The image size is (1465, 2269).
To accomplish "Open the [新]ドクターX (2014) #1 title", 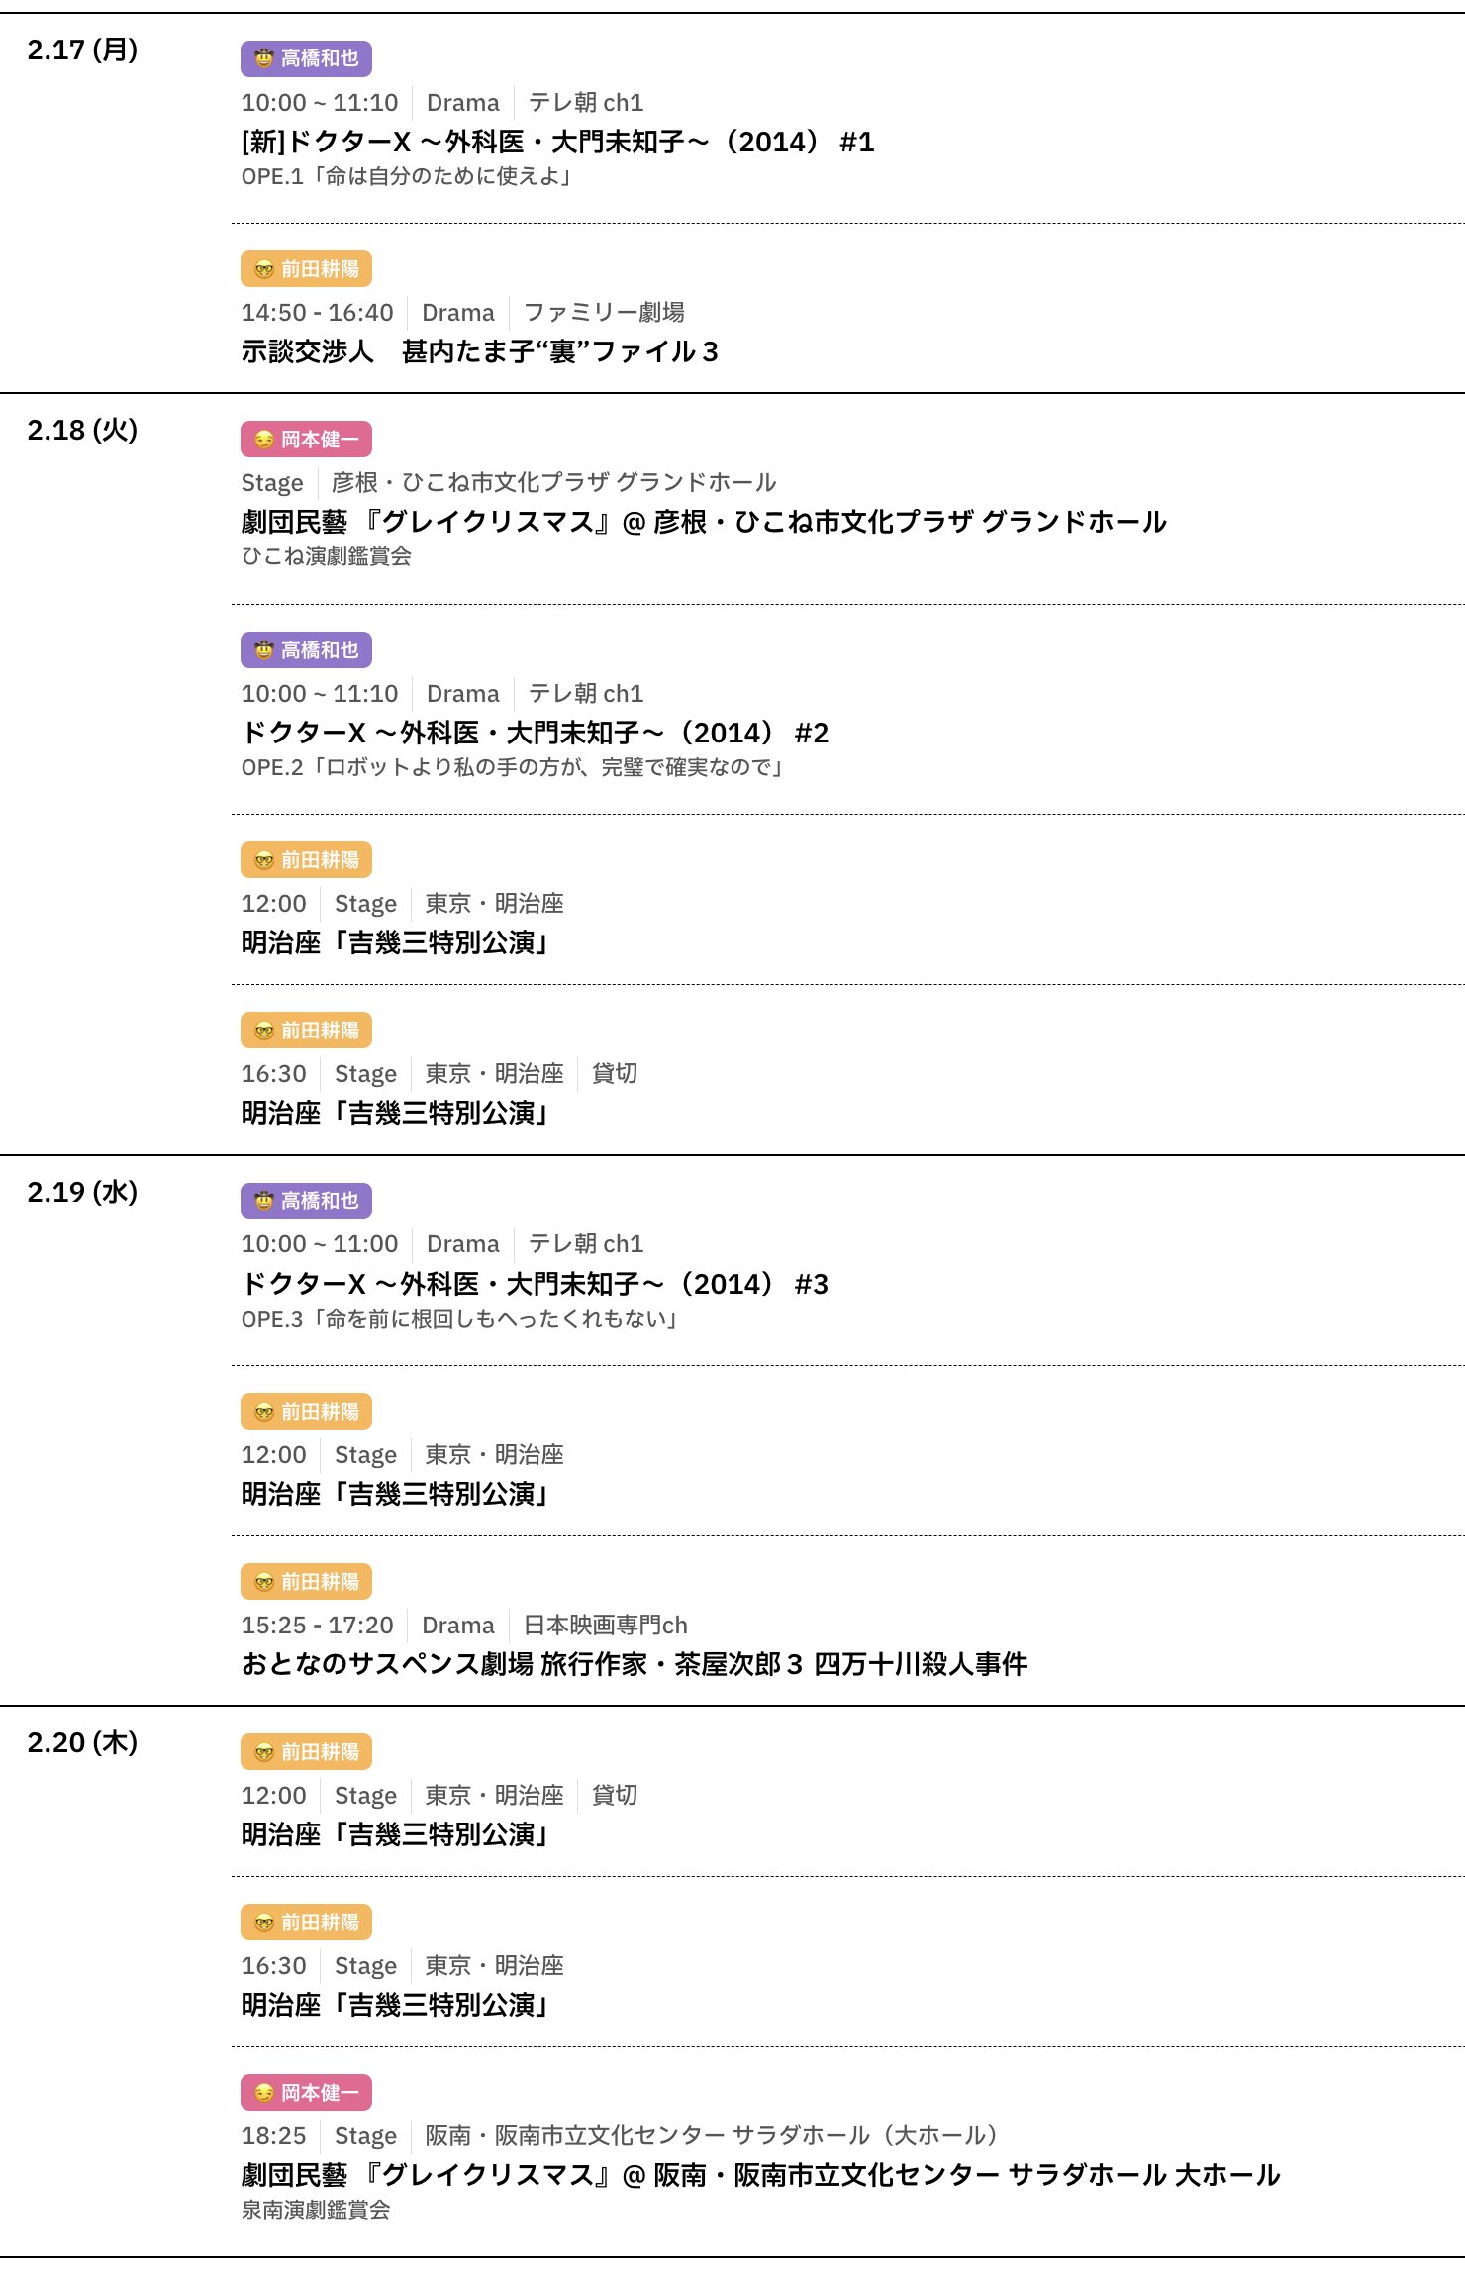I will tap(557, 143).
